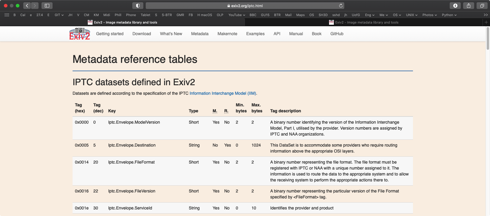Viewport: 490px width, 216px height.
Task: Open the Download page
Action: point(142,34)
